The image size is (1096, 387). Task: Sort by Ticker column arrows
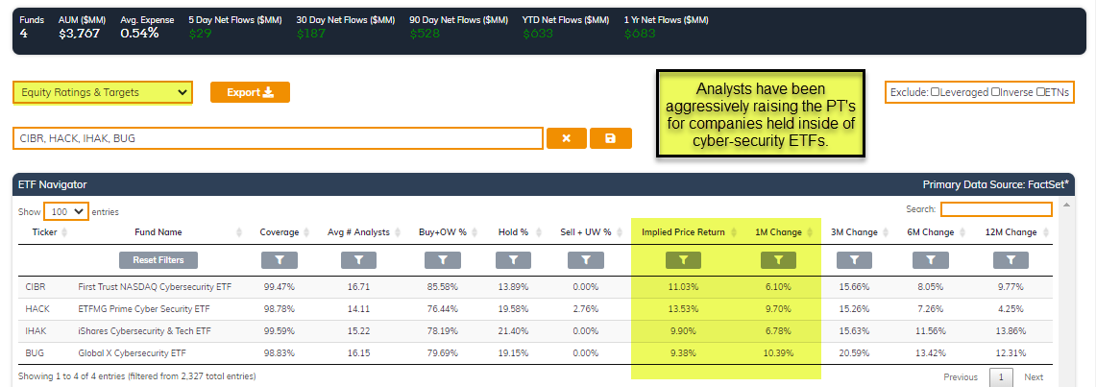coord(63,232)
